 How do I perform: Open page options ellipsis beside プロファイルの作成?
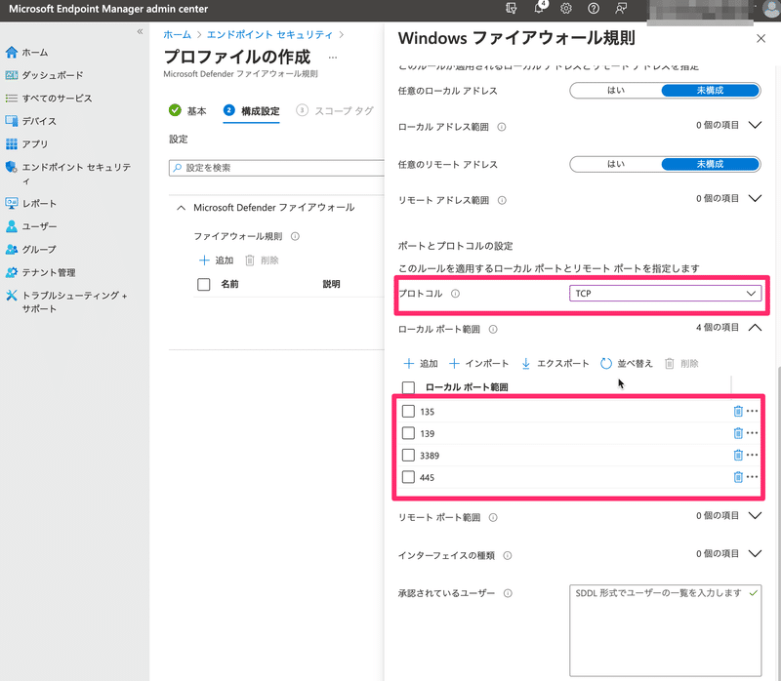click(333, 58)
